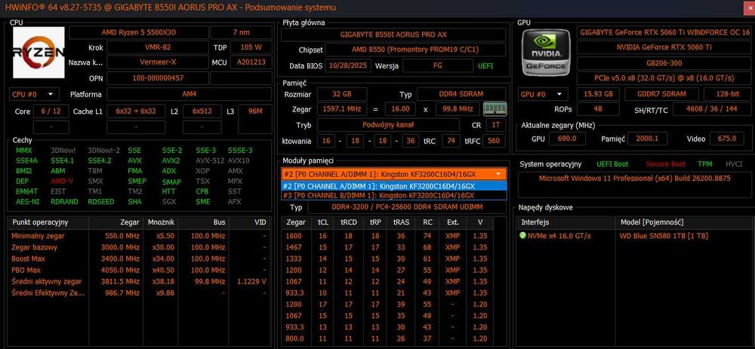
Task: Choose the #3 CHANNEL B/DIMM 1 module option
Action: [394, 195]
